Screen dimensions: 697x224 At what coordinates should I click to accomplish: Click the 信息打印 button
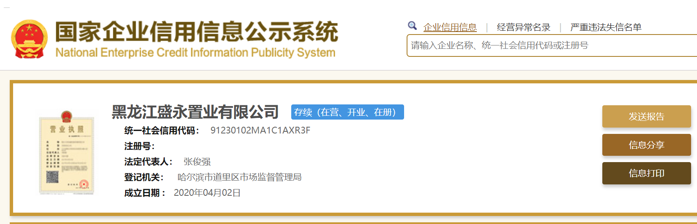point(646,173)
